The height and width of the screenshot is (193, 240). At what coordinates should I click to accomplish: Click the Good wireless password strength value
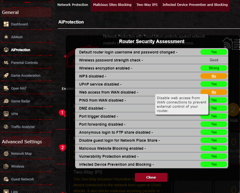[214, 60]
